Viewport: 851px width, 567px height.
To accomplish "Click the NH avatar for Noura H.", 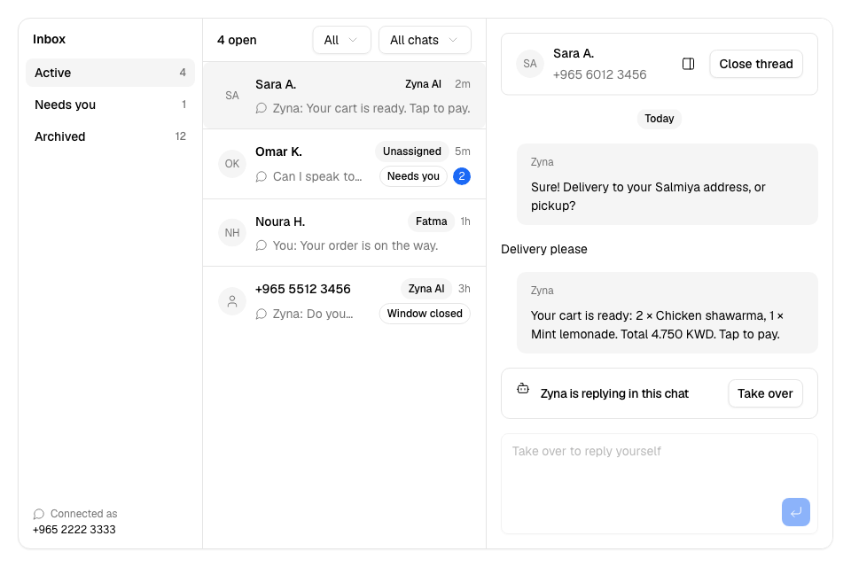I will pos(232,233).
